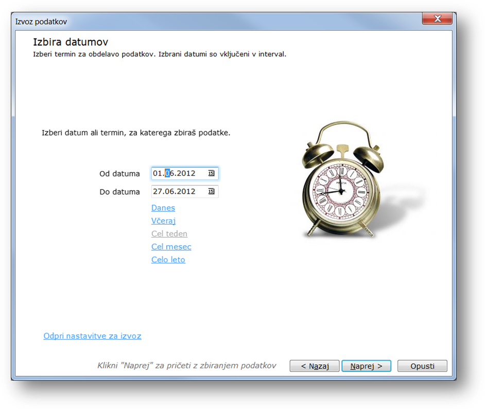Click the subtitle 'Izberi termin za obdelavo podatkov'
The image size is (485, 409).
pyautogui.click(x=94, y=54)
